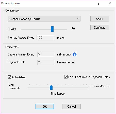Click the Quality slider handle

coord(52,29)
